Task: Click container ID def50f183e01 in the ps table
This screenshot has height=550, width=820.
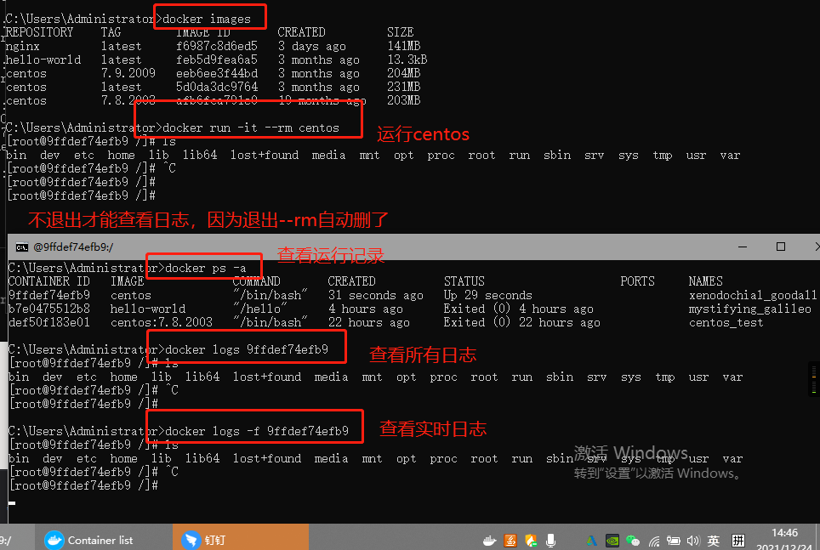Action: (x=49, y=322)
